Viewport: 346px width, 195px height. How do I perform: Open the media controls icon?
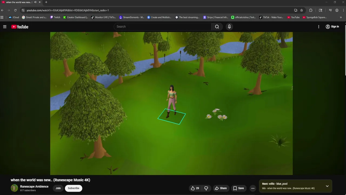[x=330, y=10]
